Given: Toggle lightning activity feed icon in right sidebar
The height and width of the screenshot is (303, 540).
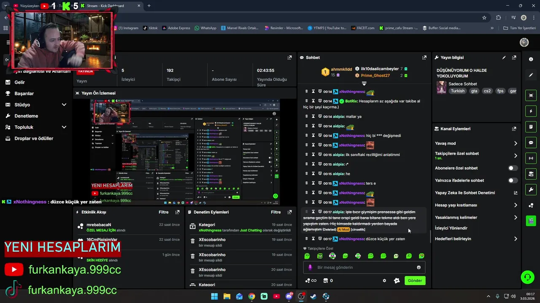Looking at the screenshot, I should [x=531, y=112].
